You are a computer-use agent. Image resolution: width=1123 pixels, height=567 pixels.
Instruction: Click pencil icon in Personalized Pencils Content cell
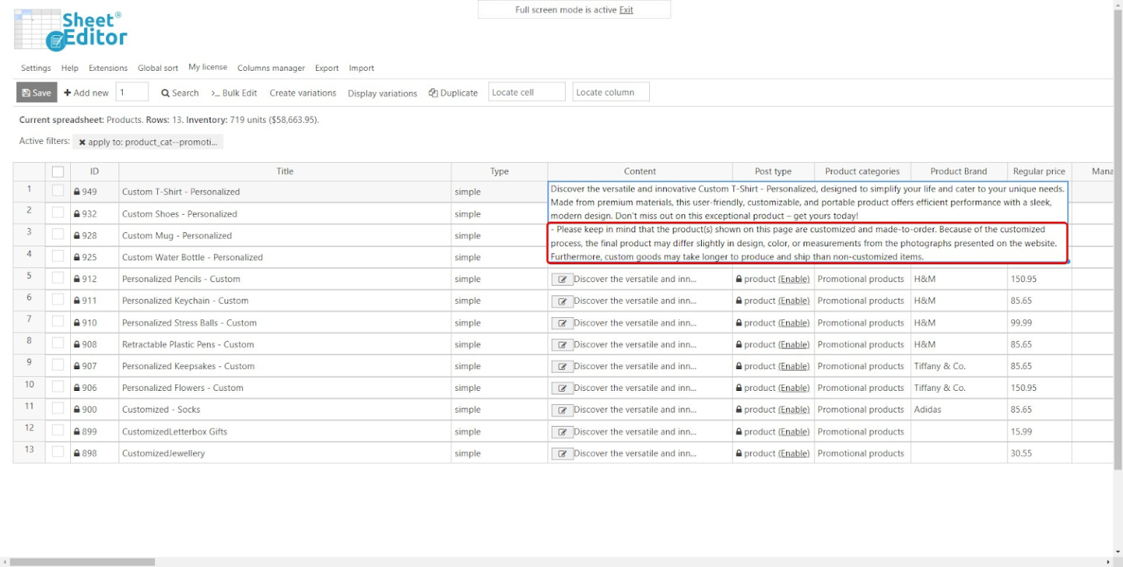(x=562, y=279)
